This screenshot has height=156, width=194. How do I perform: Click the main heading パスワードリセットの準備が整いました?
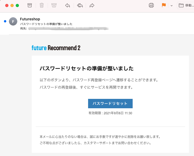87,68
